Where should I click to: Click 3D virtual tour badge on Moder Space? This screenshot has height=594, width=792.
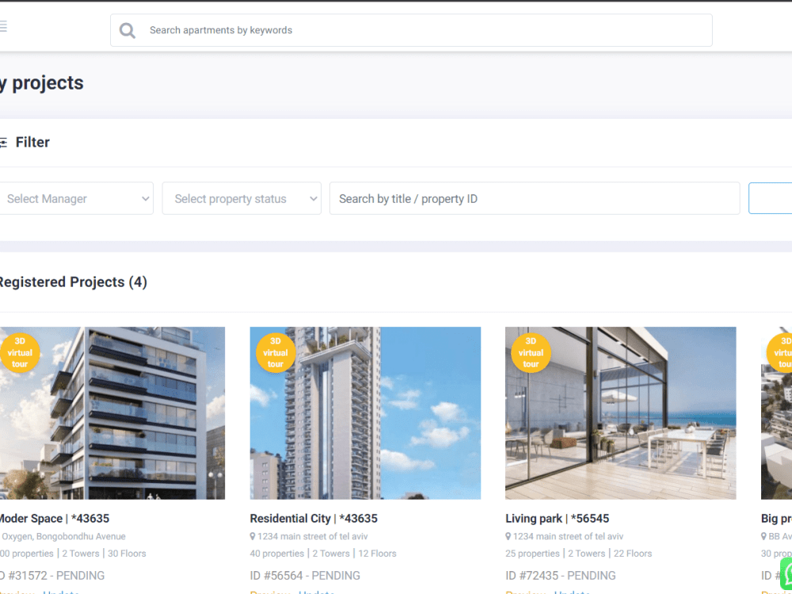pyautogui.click(x=20, y=352)
